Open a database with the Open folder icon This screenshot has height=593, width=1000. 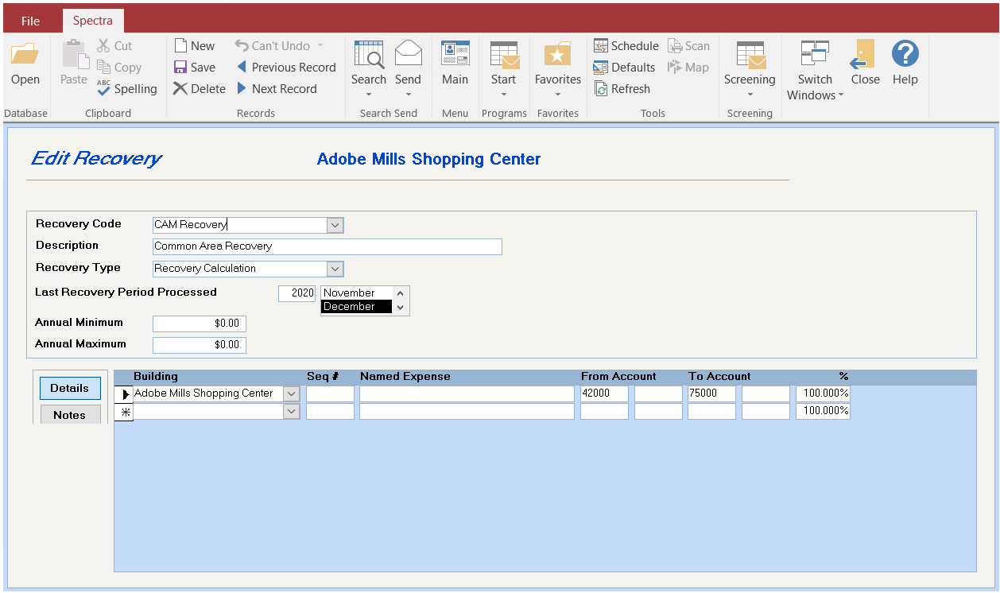[x=25, y=64]
